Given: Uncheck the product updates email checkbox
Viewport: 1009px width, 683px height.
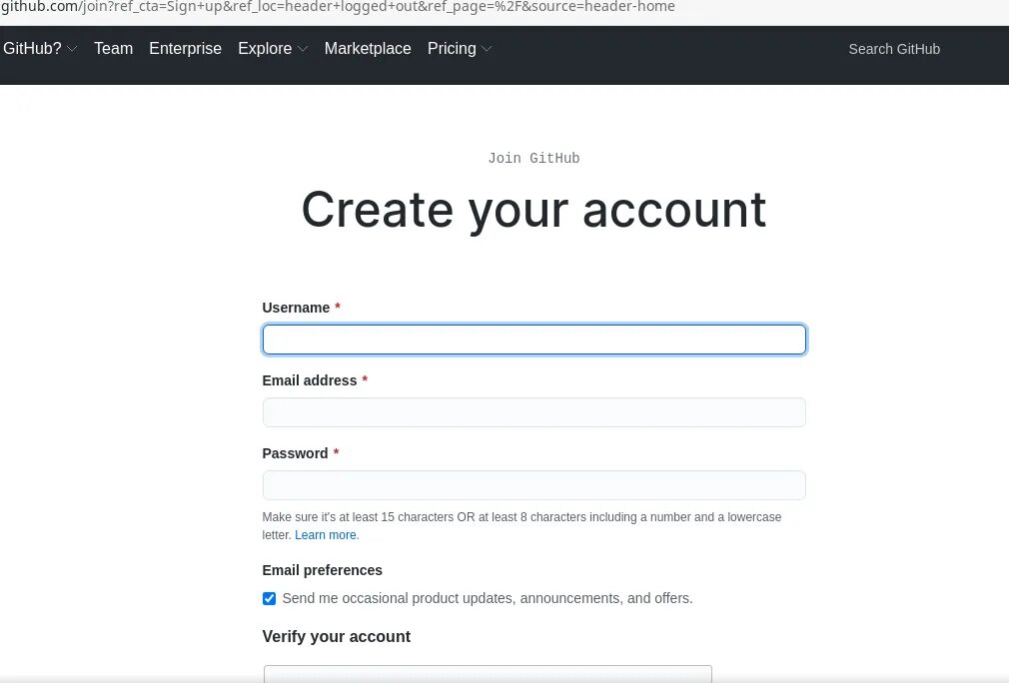Looking at the screenshot, I should tap(269, 599).
